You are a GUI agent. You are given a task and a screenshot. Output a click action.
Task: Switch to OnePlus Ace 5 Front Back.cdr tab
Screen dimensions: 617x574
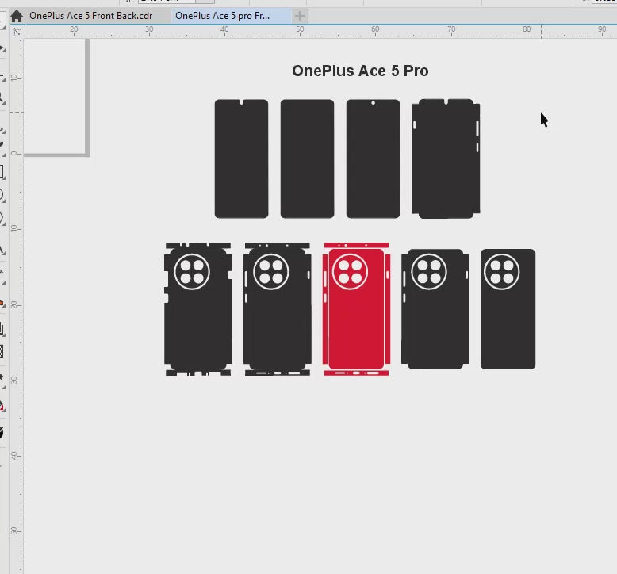(90, 16)
